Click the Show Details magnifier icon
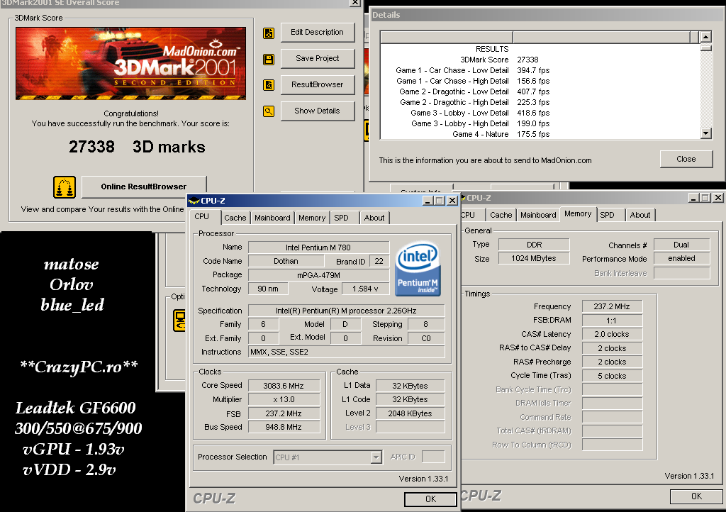Image resolution: width=726 pixels, height=512 pixels. tap(269, 111)
